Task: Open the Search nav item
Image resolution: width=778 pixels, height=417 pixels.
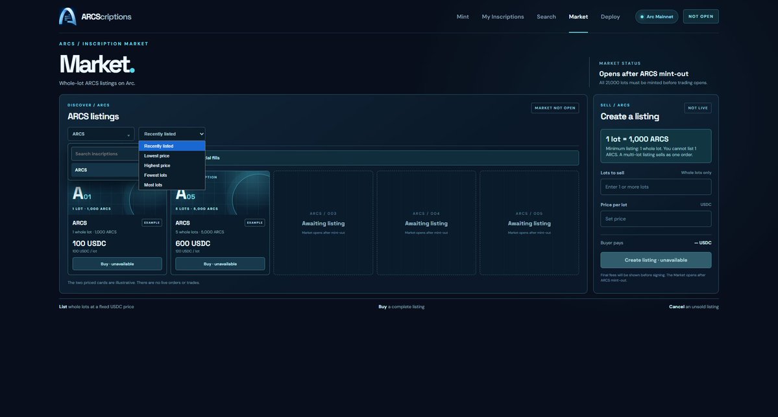Action: [546, 17]
